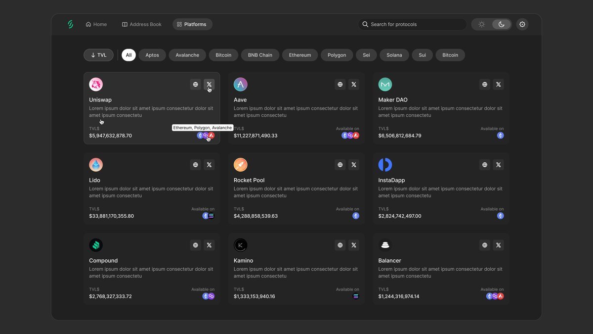Open Balancer X (Twitter) link
The image size is (593, 334).
pyautogui.click(x=499, y=245)
